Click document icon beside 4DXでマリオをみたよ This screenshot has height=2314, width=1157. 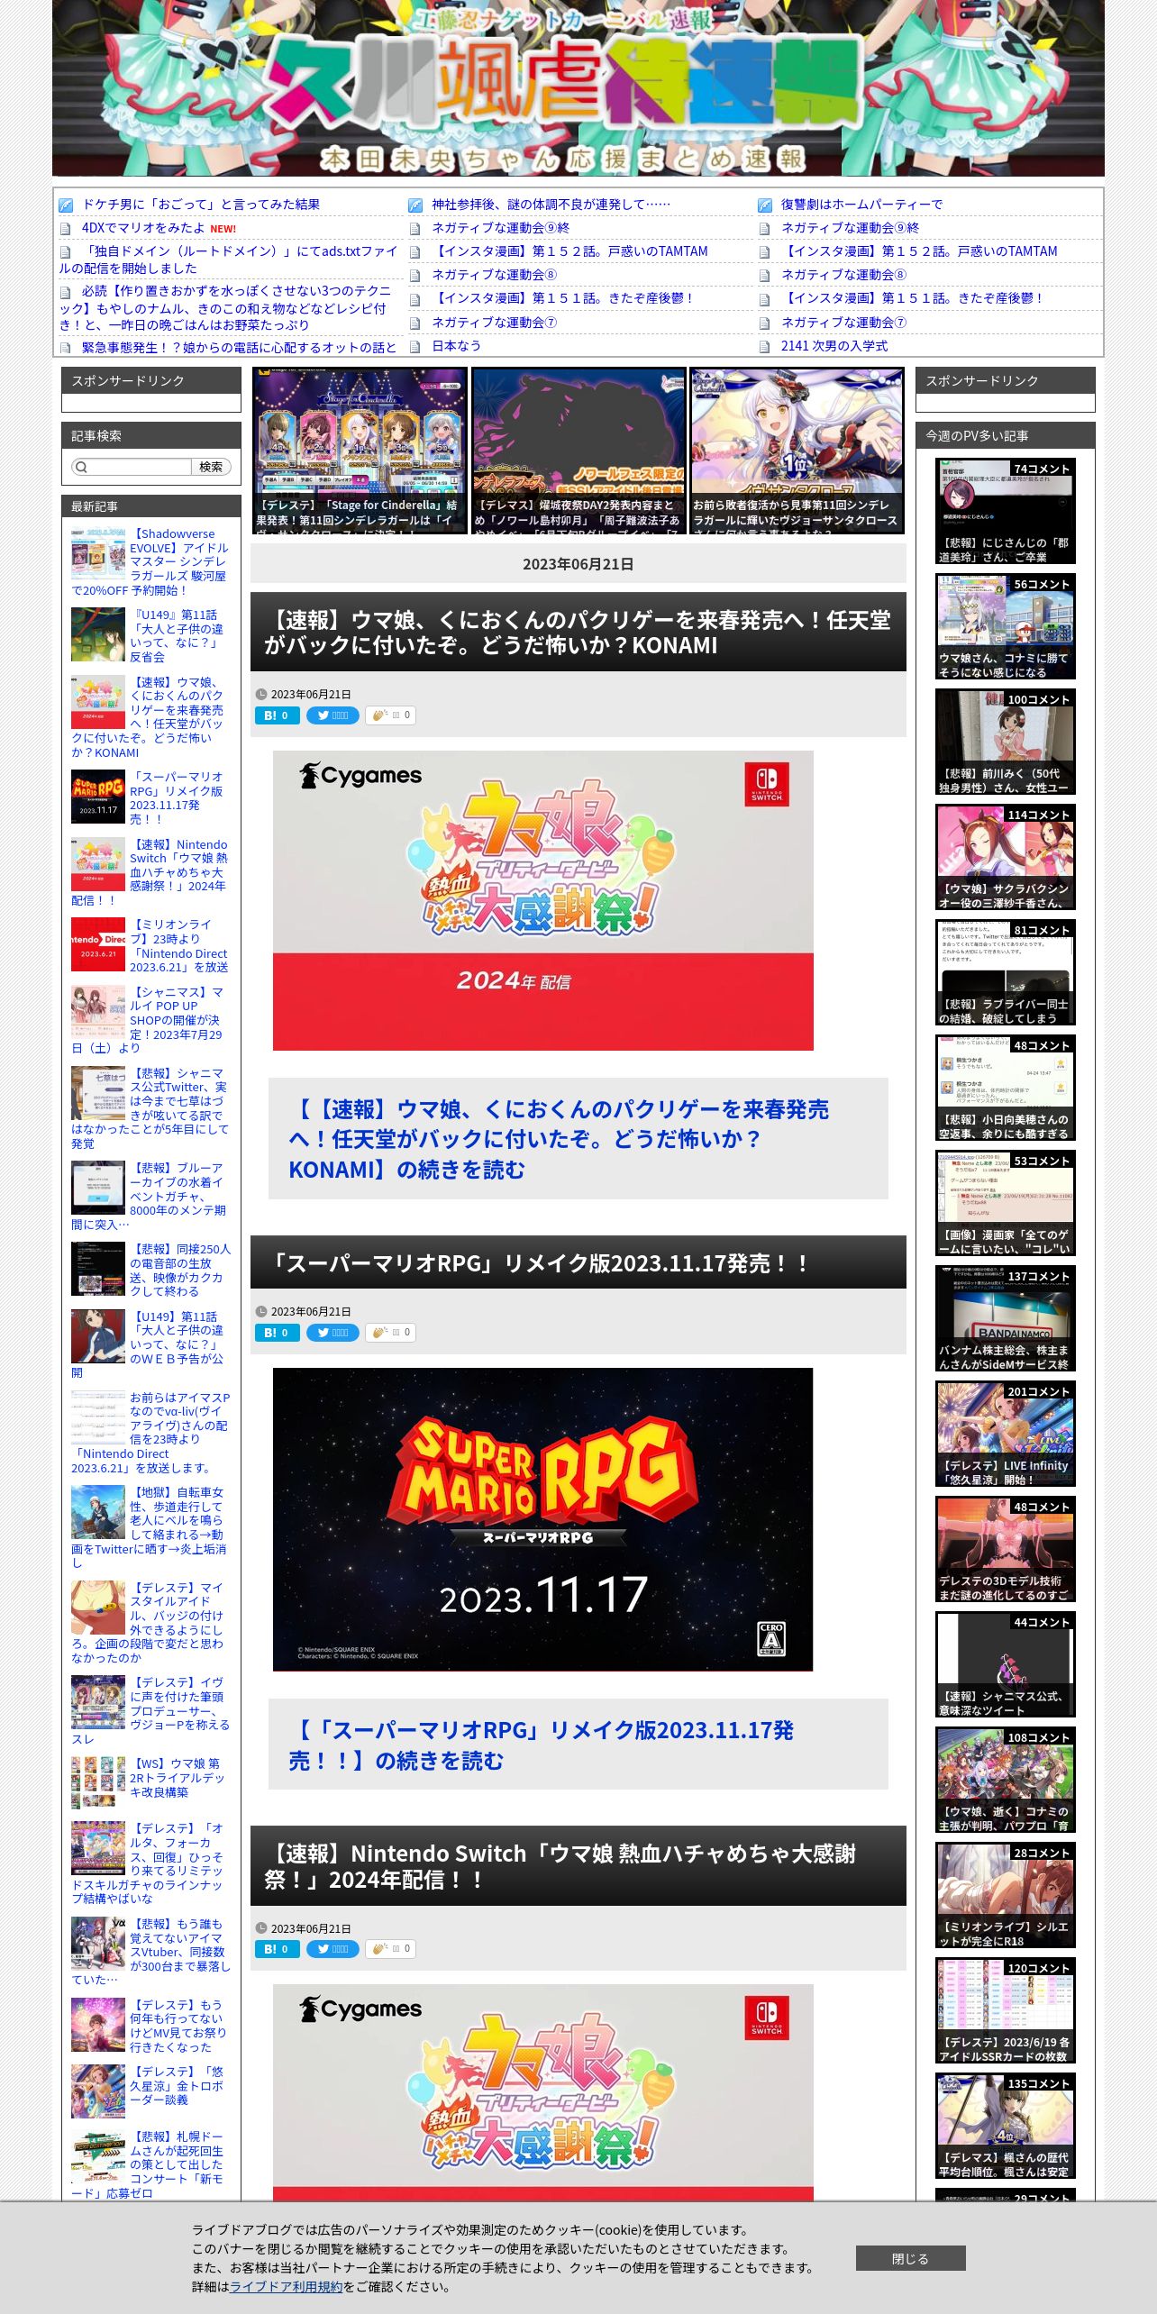(65, 229)
